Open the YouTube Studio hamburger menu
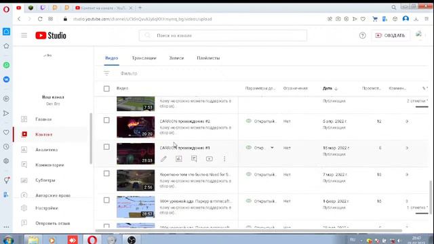The width and height of the screenshot is (434, 244). (x=24, y=35)
